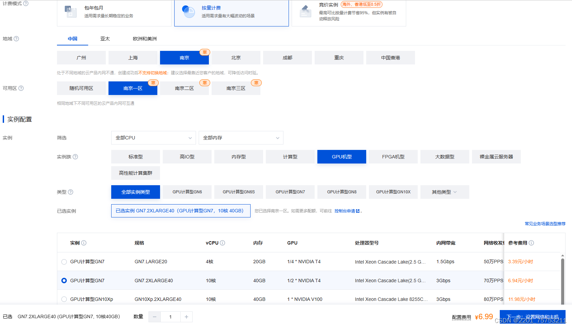572x327 pixels.
Task: Select 随机可用区 availability zone
Action: click(x=81, y=88)
